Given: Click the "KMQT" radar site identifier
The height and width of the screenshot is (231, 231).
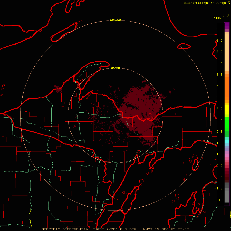Looking at the screenshot, I should coord(148,229).
